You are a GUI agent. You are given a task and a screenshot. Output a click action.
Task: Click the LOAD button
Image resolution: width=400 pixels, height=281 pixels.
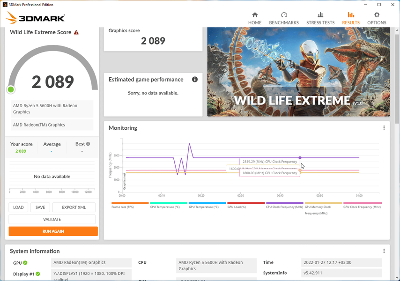[18, 207]
